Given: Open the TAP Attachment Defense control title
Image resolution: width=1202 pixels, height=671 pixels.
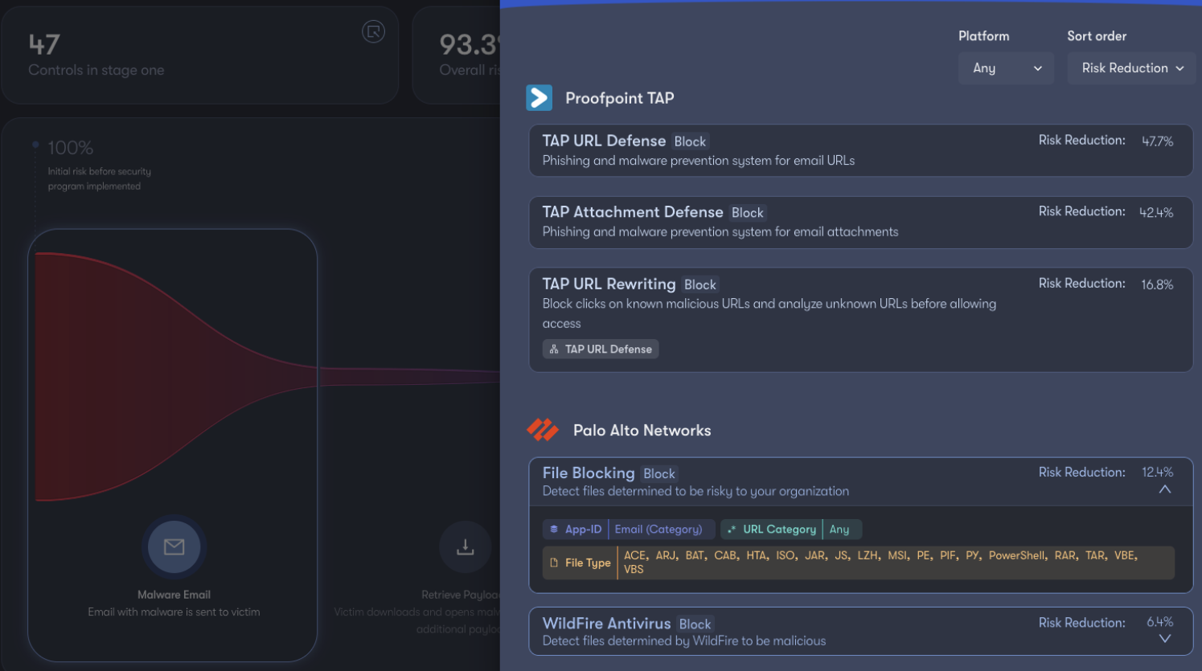Looking at the screenshot, I should click(633, 212).
